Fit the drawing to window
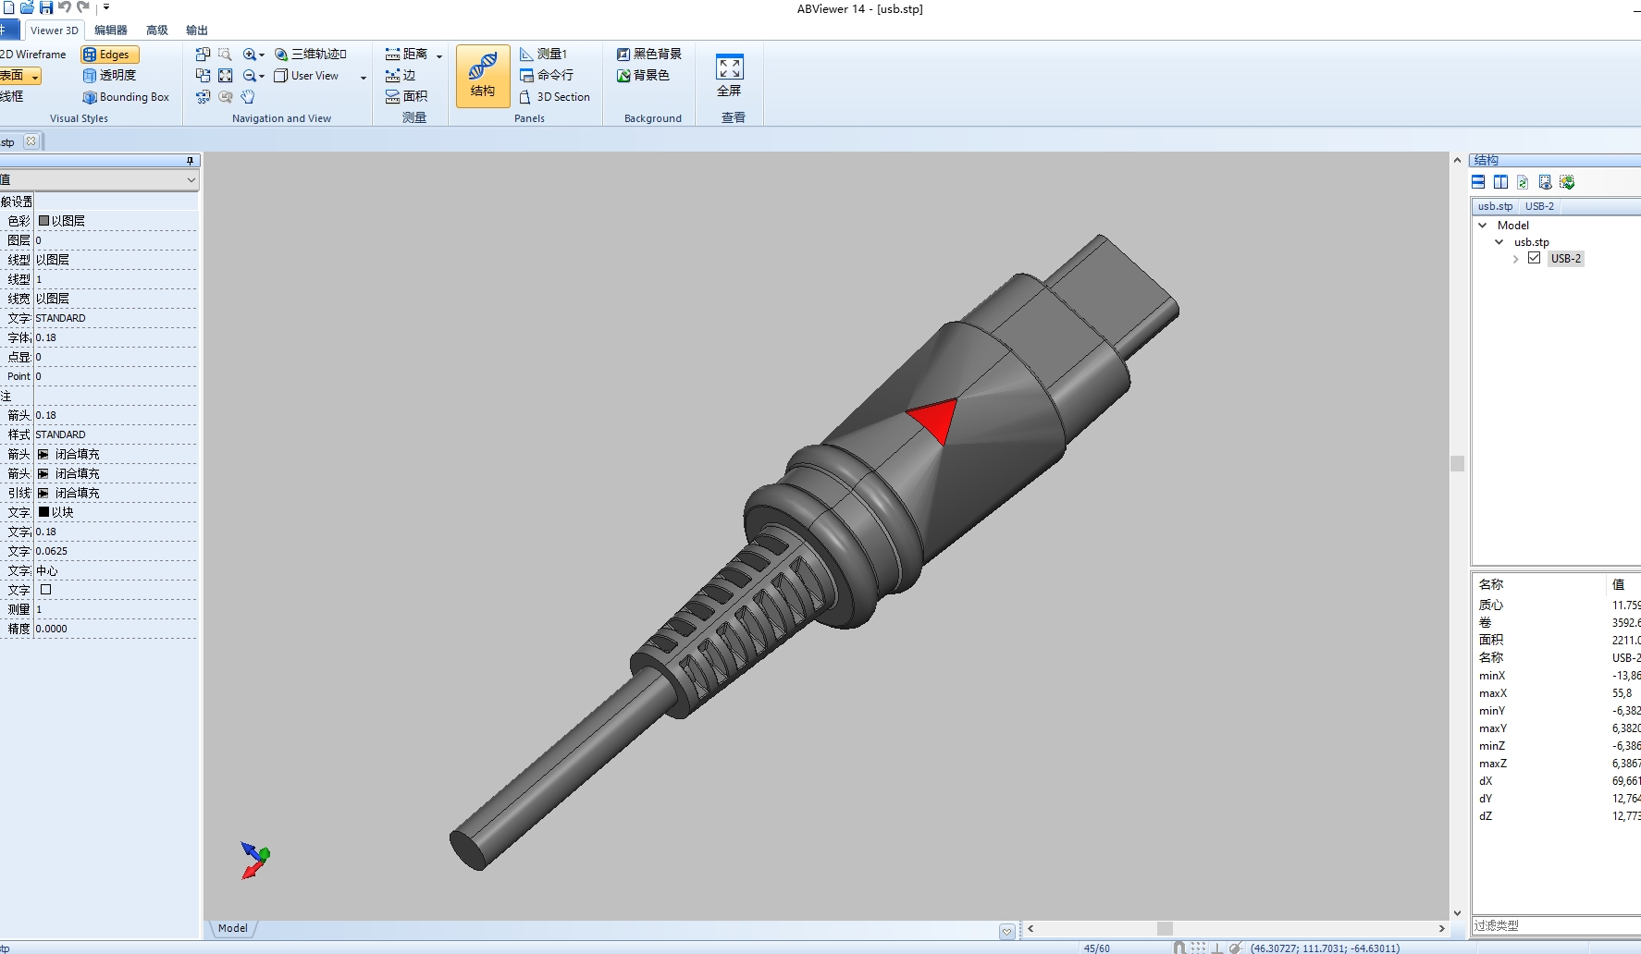 coord(225,76)
